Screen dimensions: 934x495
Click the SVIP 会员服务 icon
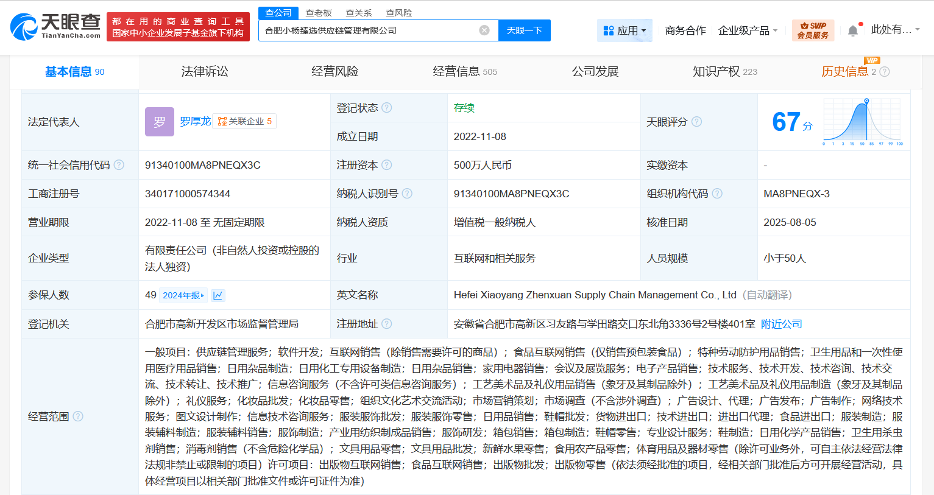click(x=813, y=29)
